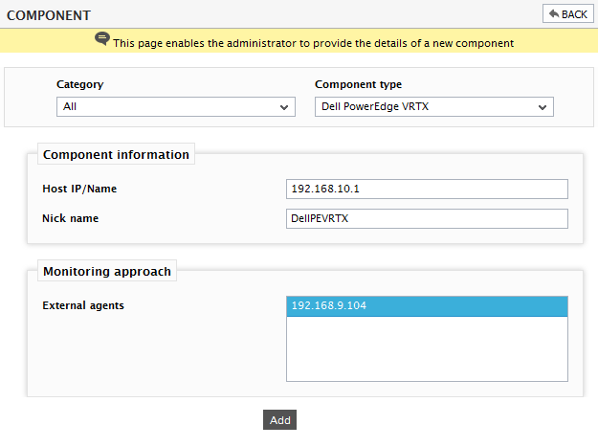Click the BACK button
Image resolution: width=598 pixels, height=447 pixels.
(x=568, y=14)
